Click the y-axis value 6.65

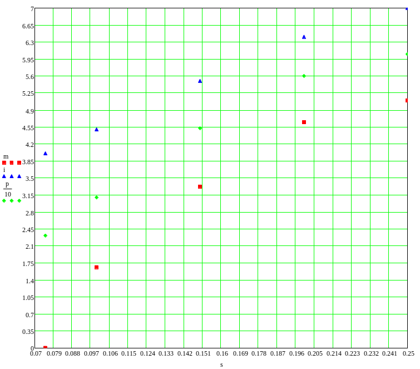(x=28, y=26)
